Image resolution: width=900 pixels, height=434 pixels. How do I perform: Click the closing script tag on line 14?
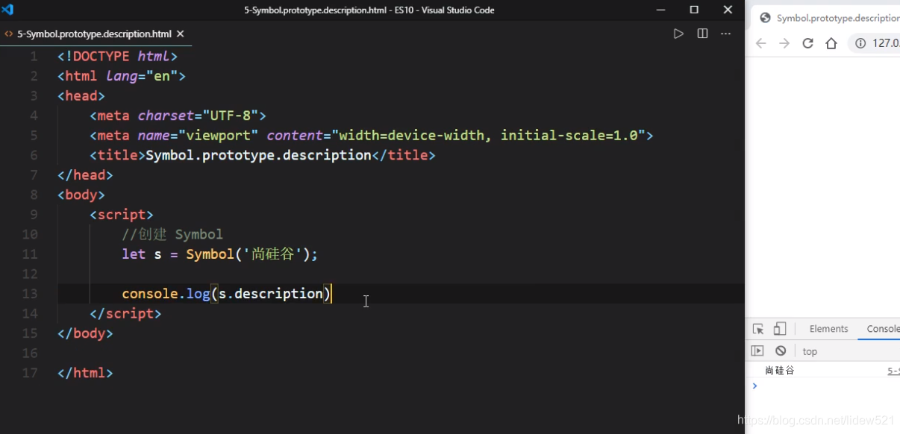click(x=125, y=313)
